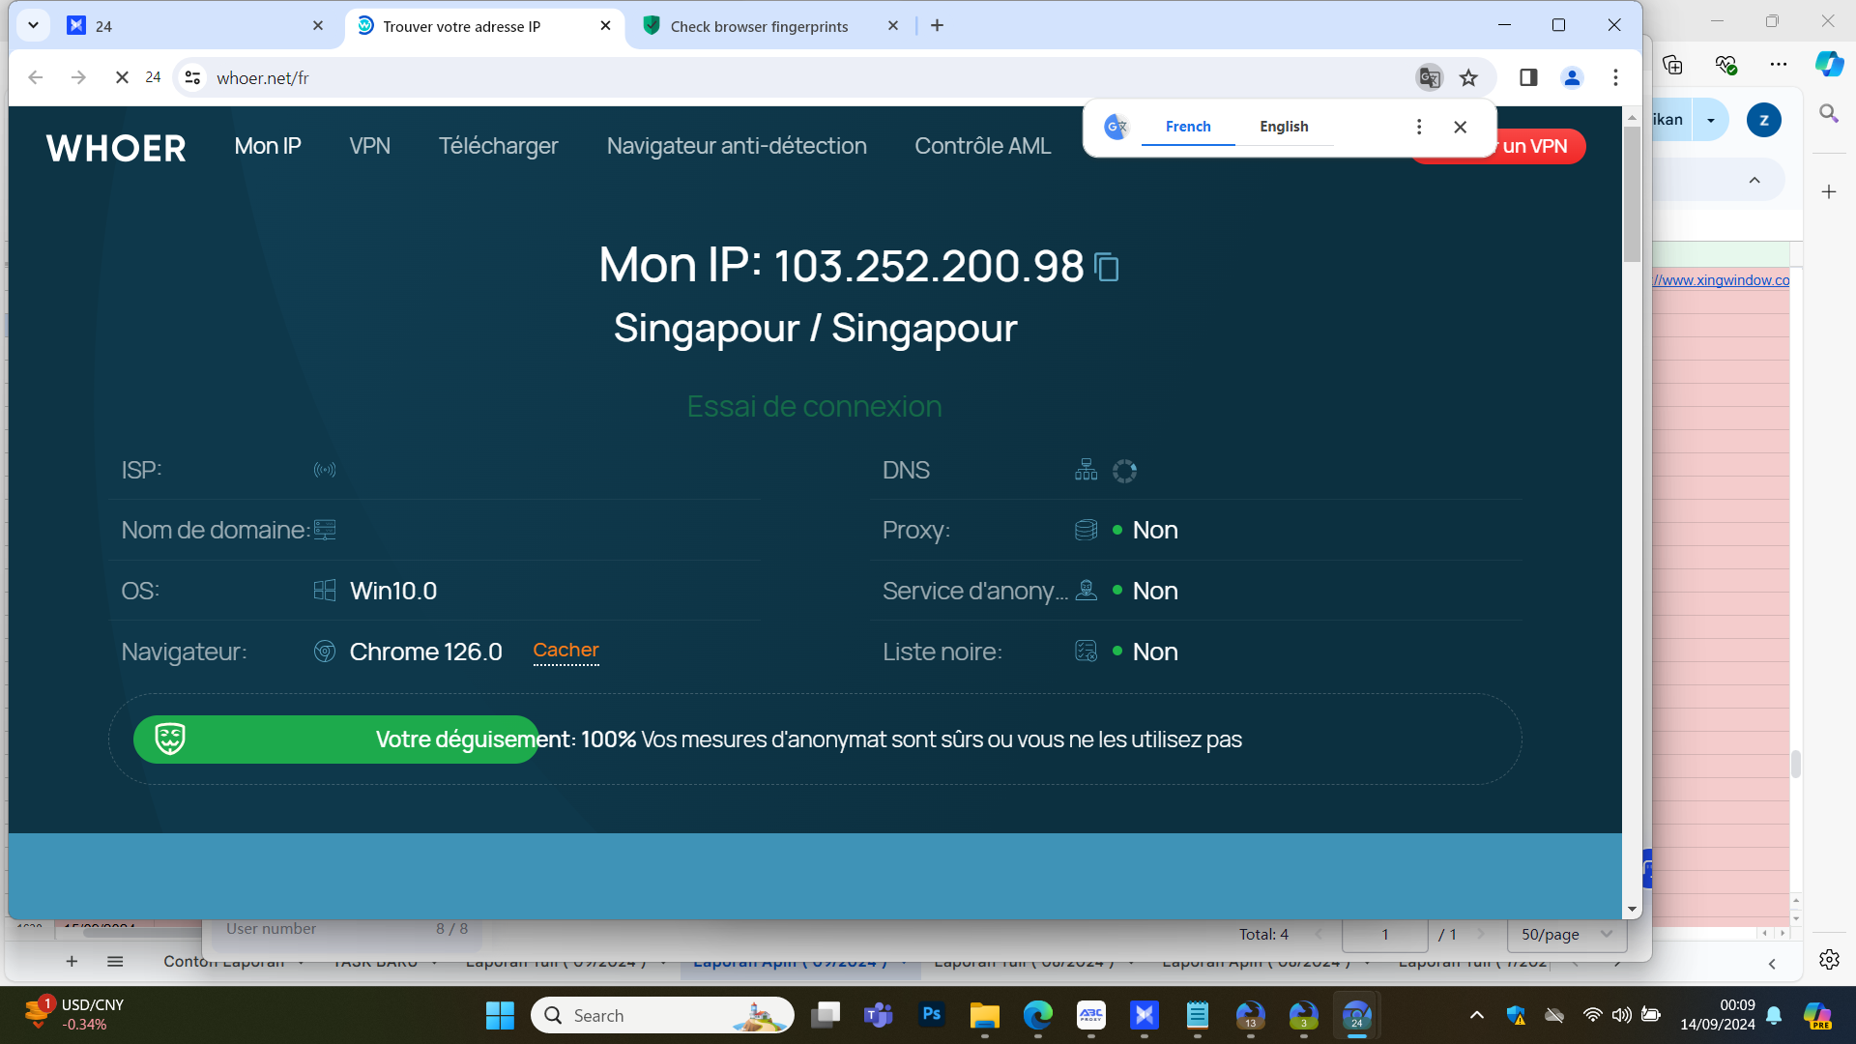Open Copilot in the background Edge window

1829,64
